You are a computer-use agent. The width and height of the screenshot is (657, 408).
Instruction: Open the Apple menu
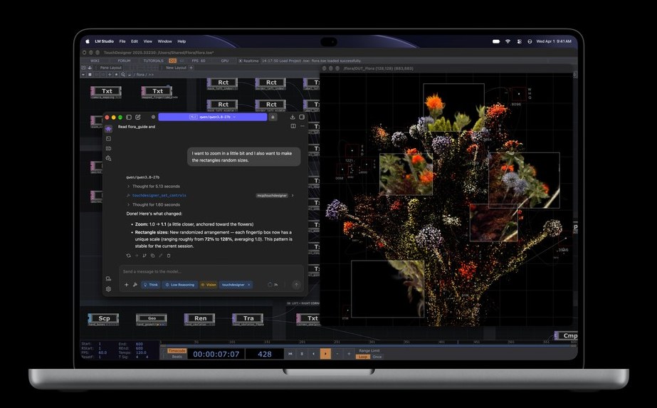(88, 41)
